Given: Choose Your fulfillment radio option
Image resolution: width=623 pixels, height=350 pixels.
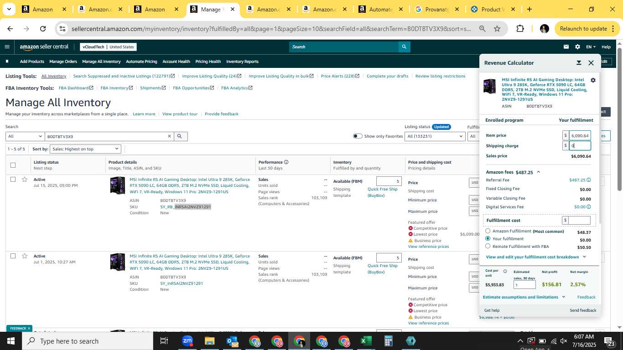Looking at the screenshot, I should 488,238.
